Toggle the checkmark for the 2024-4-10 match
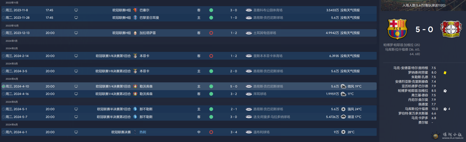This screenshot has height=142, width=466. pyautogui.click(x=3, y=86)
